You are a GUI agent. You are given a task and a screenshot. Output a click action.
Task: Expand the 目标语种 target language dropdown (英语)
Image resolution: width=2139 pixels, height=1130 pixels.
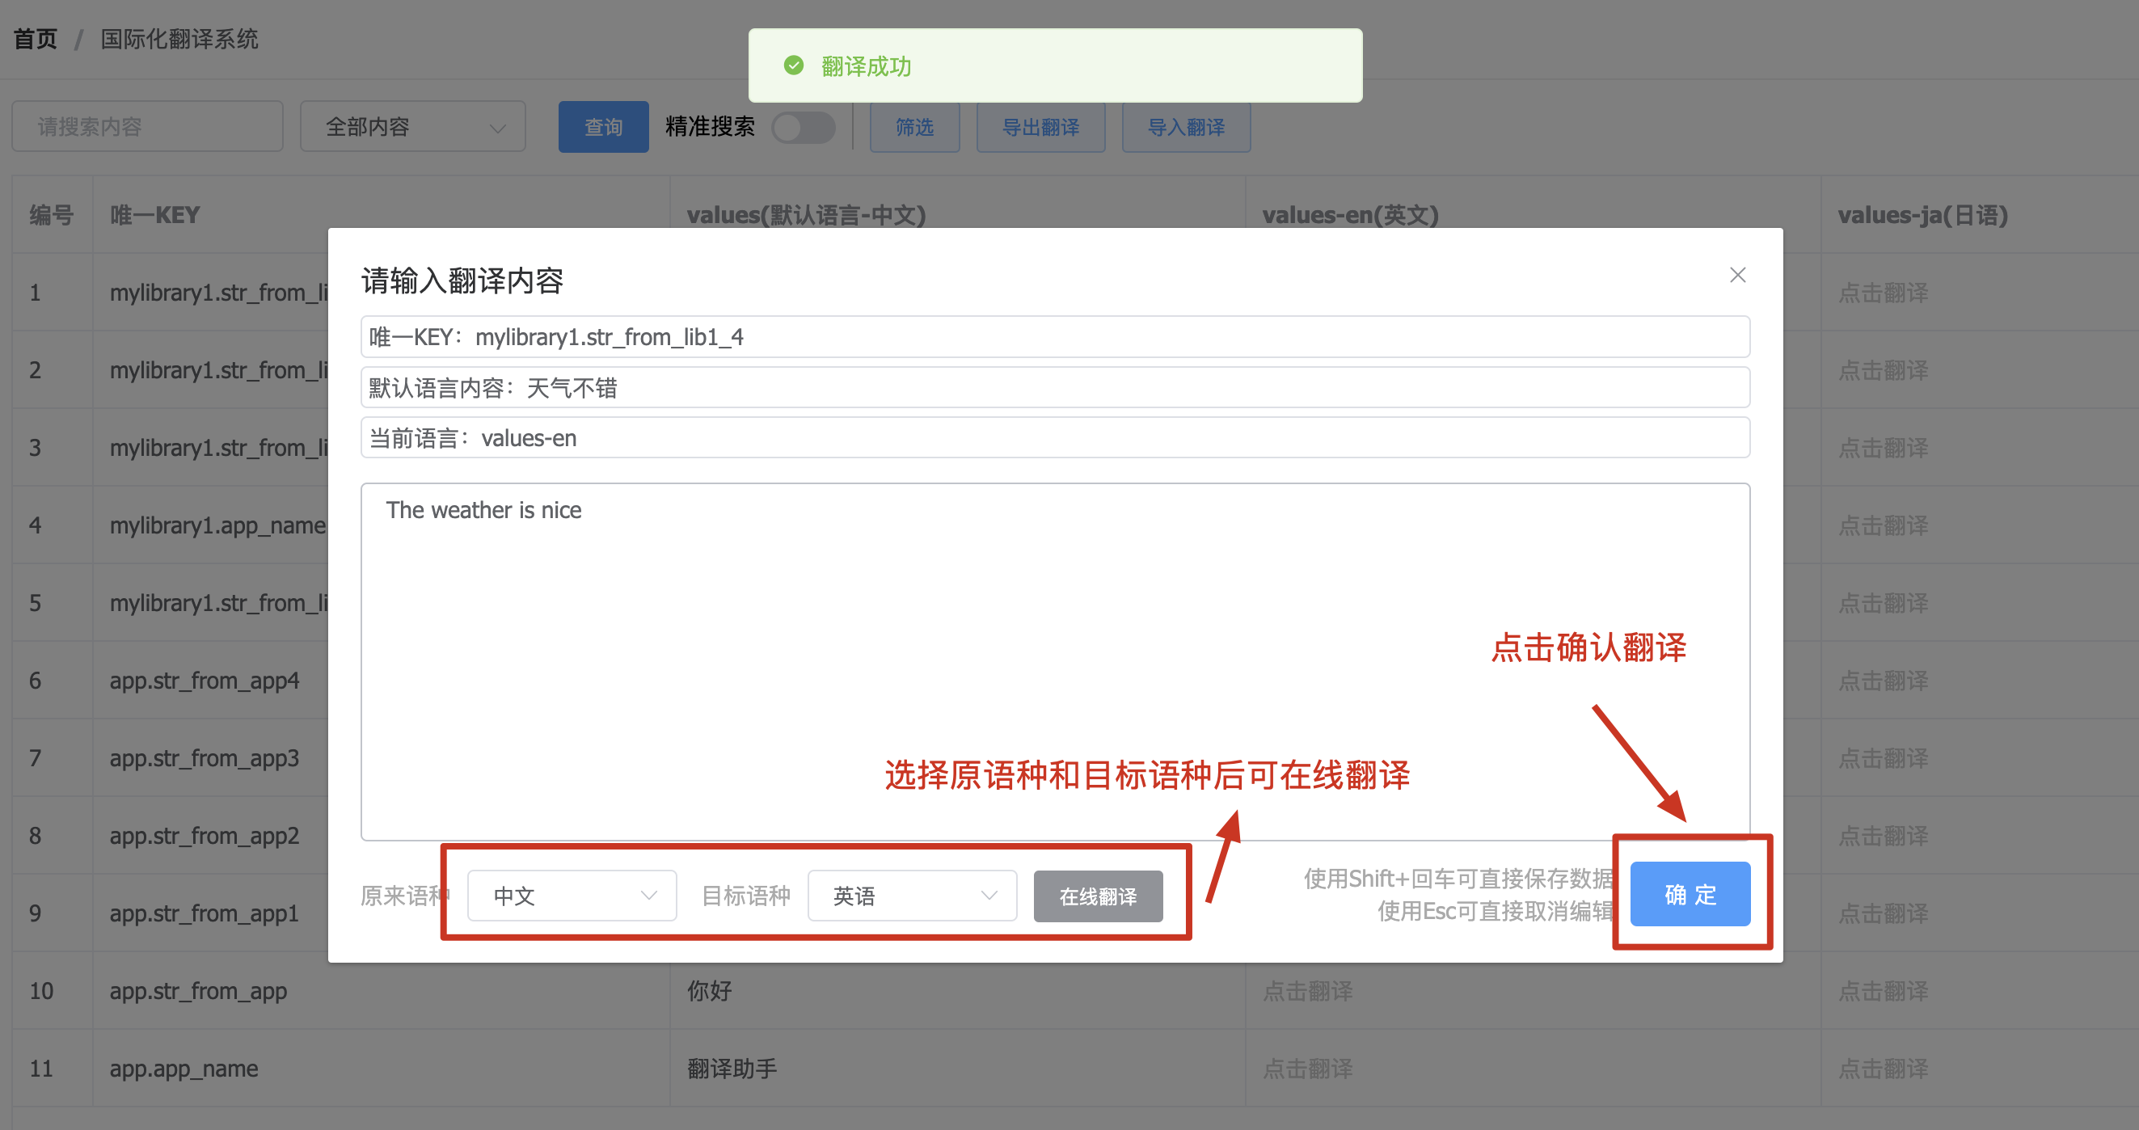[912, 895]
